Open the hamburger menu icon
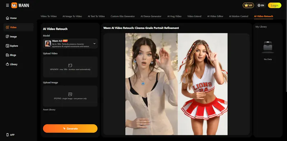The image size is (287, 141). (7, 5)
